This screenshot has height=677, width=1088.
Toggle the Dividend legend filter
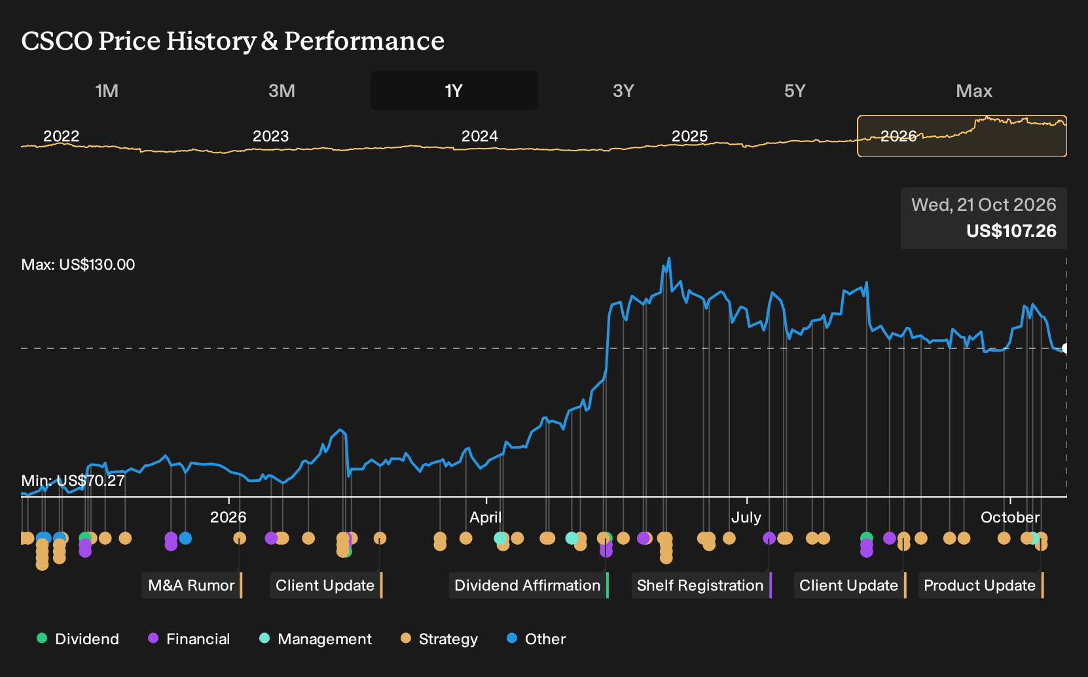point(78,639)
